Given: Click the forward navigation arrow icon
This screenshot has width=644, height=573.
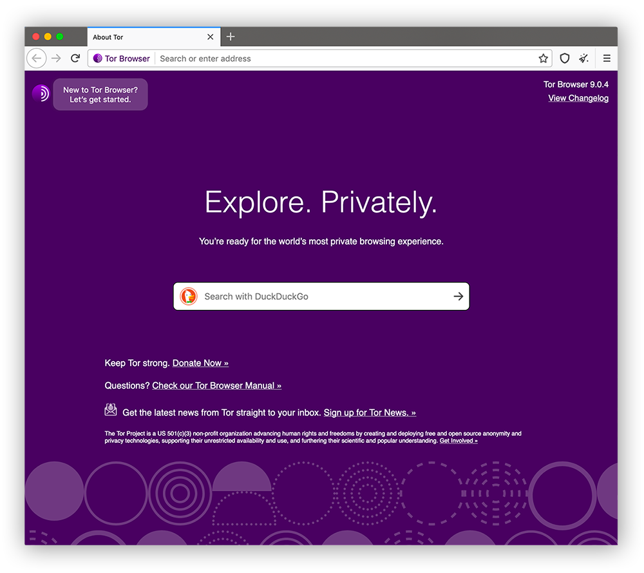Looking at the screenshot, I should (x=56, y=58).
